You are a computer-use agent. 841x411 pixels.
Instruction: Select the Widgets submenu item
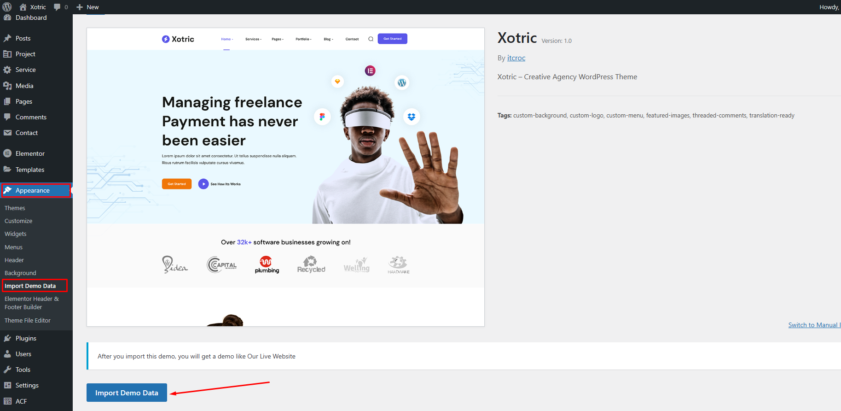[16, 234]
